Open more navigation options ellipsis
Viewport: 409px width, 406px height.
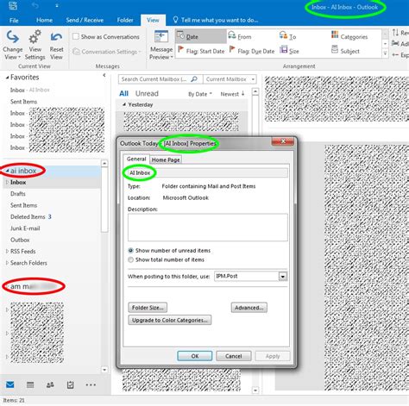[91, 384]
